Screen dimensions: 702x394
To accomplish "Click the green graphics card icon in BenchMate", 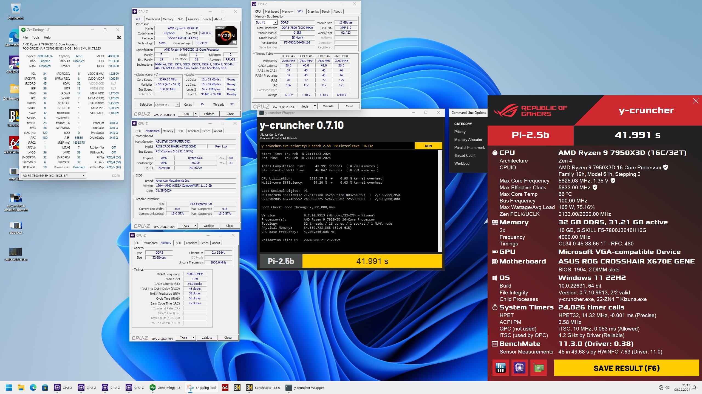I will pyautogui.click(x=539, y=368).
